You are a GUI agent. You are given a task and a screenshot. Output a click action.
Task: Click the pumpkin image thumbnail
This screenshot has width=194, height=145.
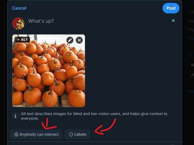(49, 76)
